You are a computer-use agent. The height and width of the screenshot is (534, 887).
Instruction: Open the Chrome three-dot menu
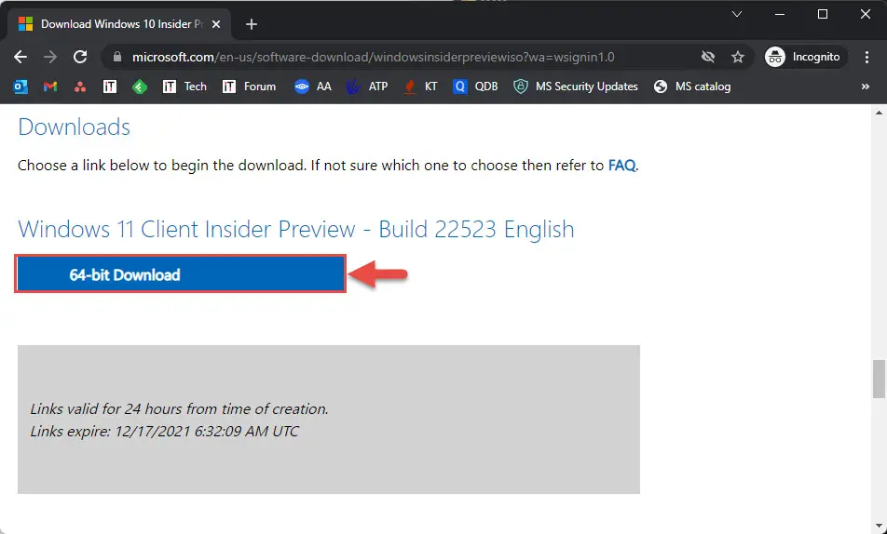tap(867, 57)
